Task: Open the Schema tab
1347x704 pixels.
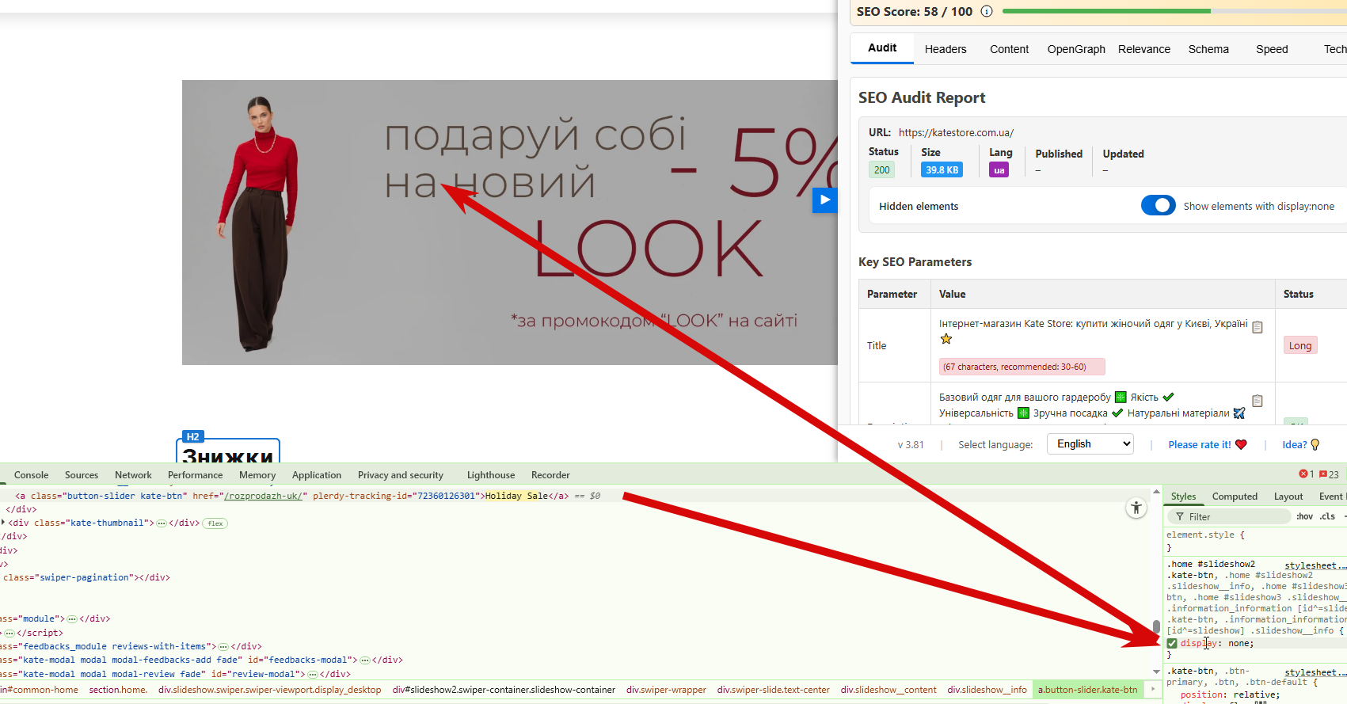Action: 1208,49
